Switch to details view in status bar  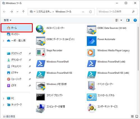[x=132, y=116]
